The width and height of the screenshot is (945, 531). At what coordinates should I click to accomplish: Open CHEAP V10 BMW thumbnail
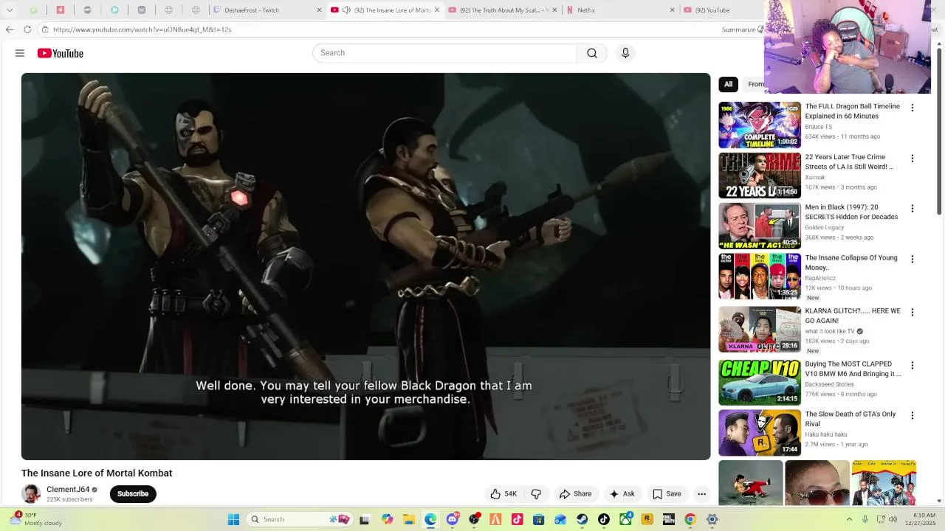point(760,382)
